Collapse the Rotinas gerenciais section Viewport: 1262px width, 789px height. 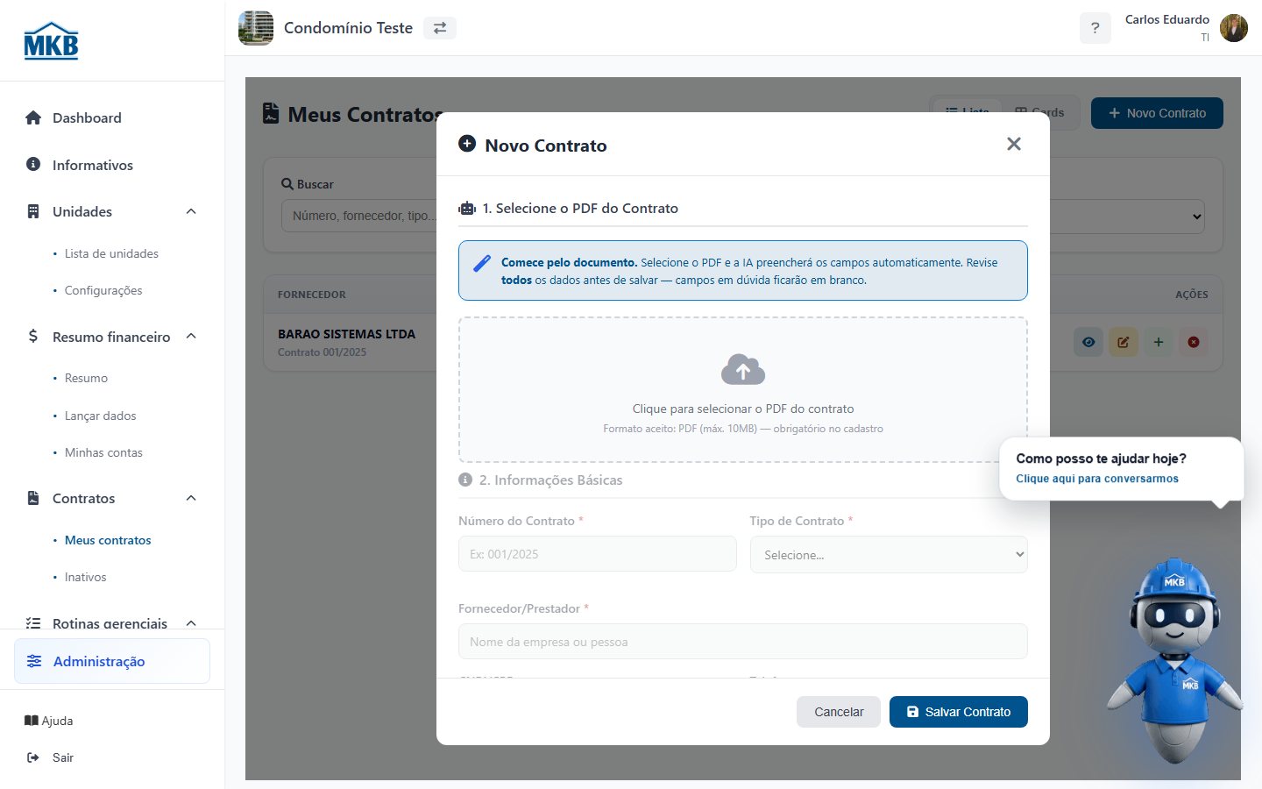point(191,623)
